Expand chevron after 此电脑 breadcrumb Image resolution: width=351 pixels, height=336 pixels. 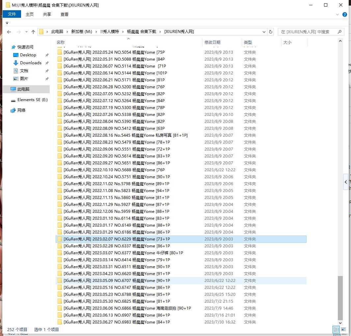point(67,32)
